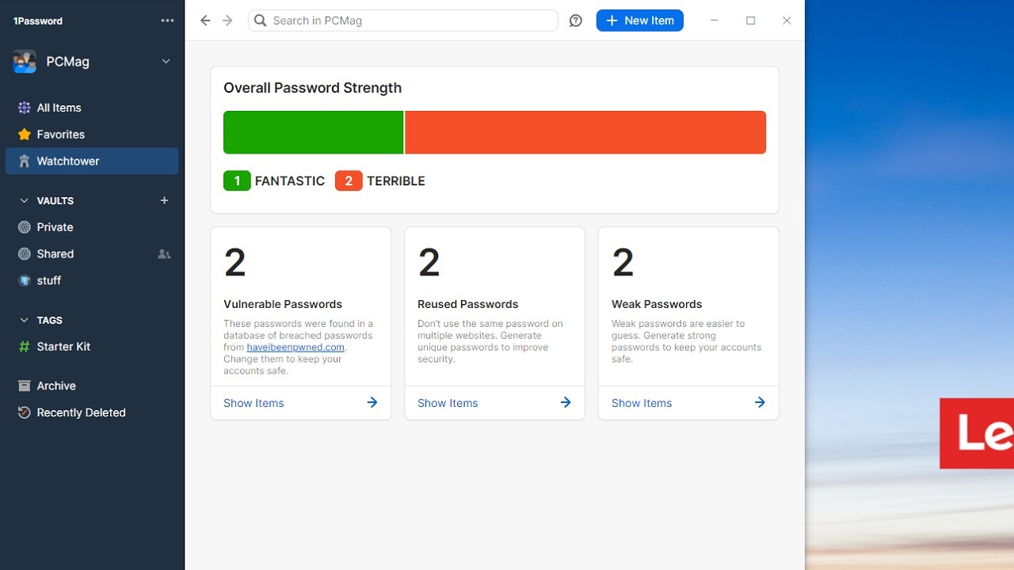Click the Recently Deleted icon
Screen dimensions: 1014x570
pyautogui.click(x=25, y=412)
